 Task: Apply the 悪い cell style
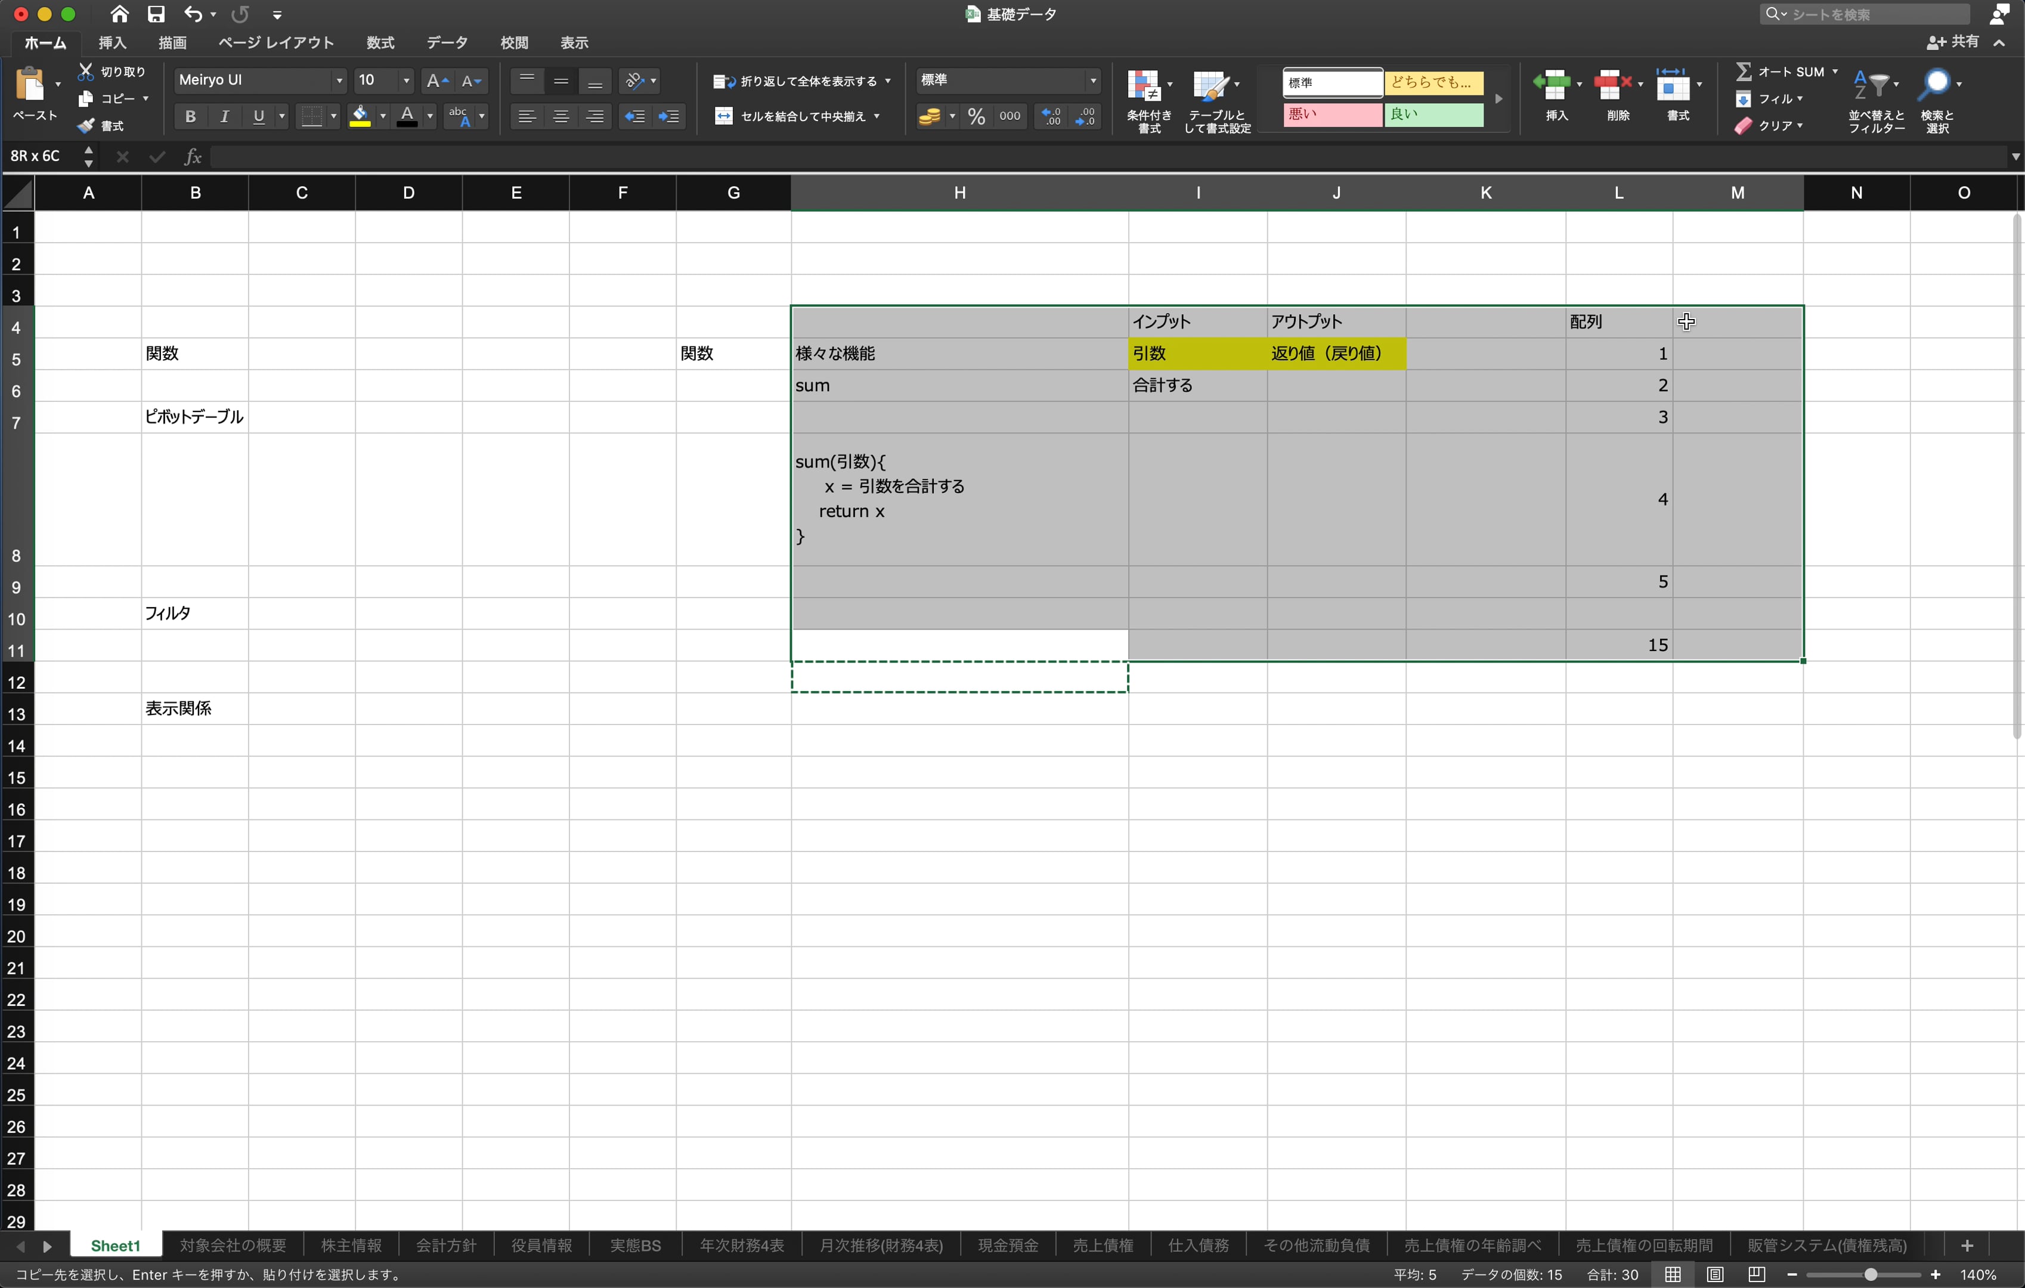click(1332, 114)
